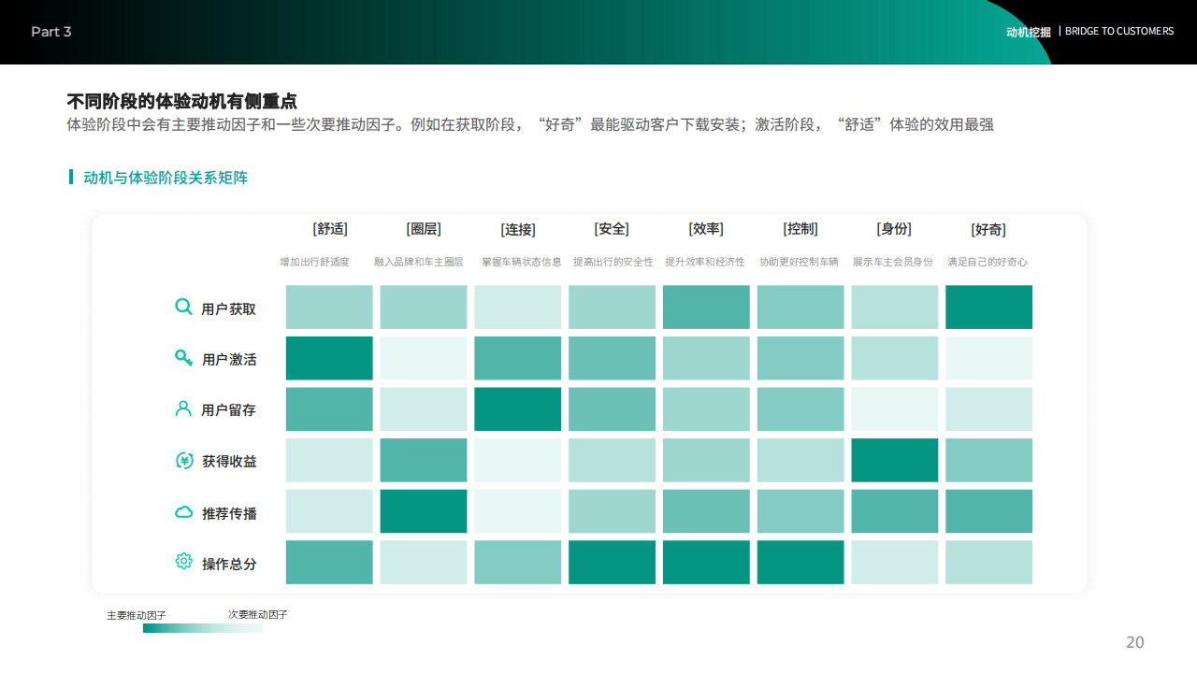Screen dimensions: 1197x673
Task: Click the person icon beside 用户留存
Action: pos(183,408)
